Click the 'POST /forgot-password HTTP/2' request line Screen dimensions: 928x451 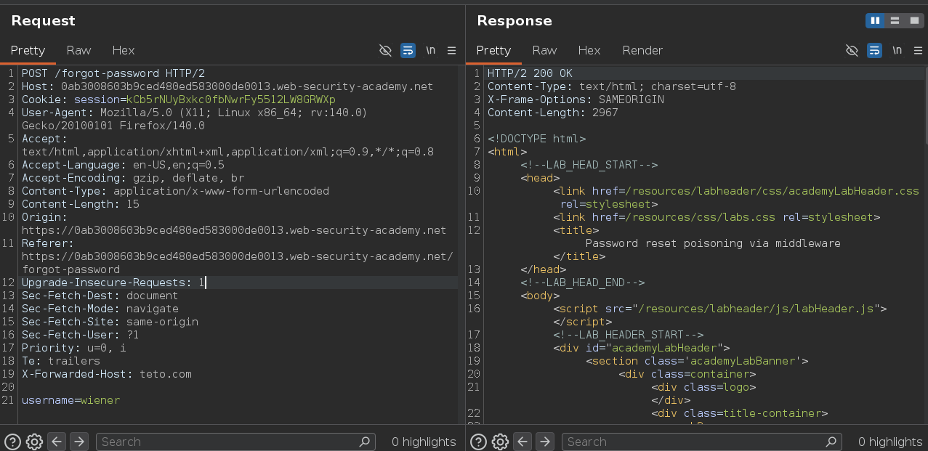(113, 73)
